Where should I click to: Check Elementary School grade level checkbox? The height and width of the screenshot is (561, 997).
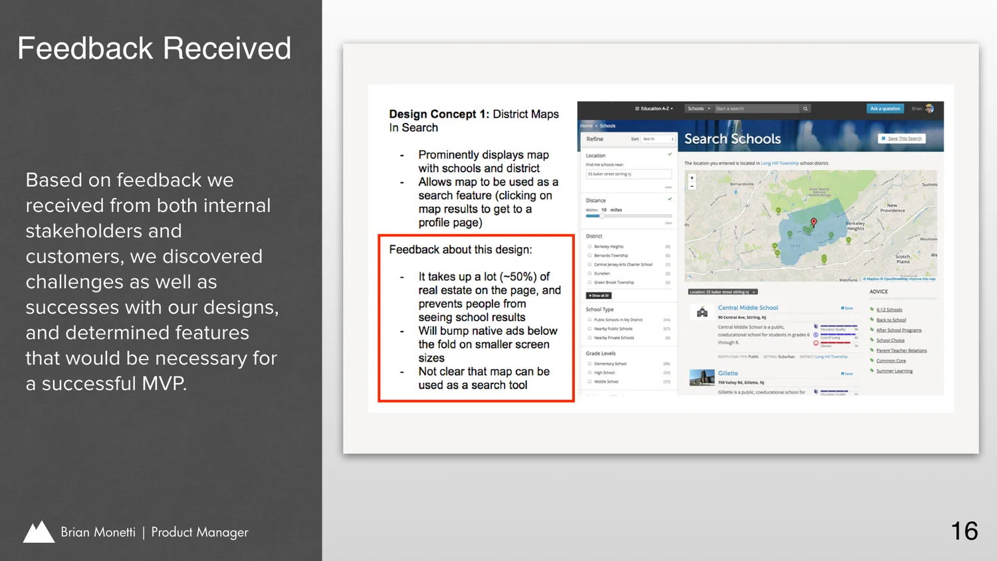point(590,364)
